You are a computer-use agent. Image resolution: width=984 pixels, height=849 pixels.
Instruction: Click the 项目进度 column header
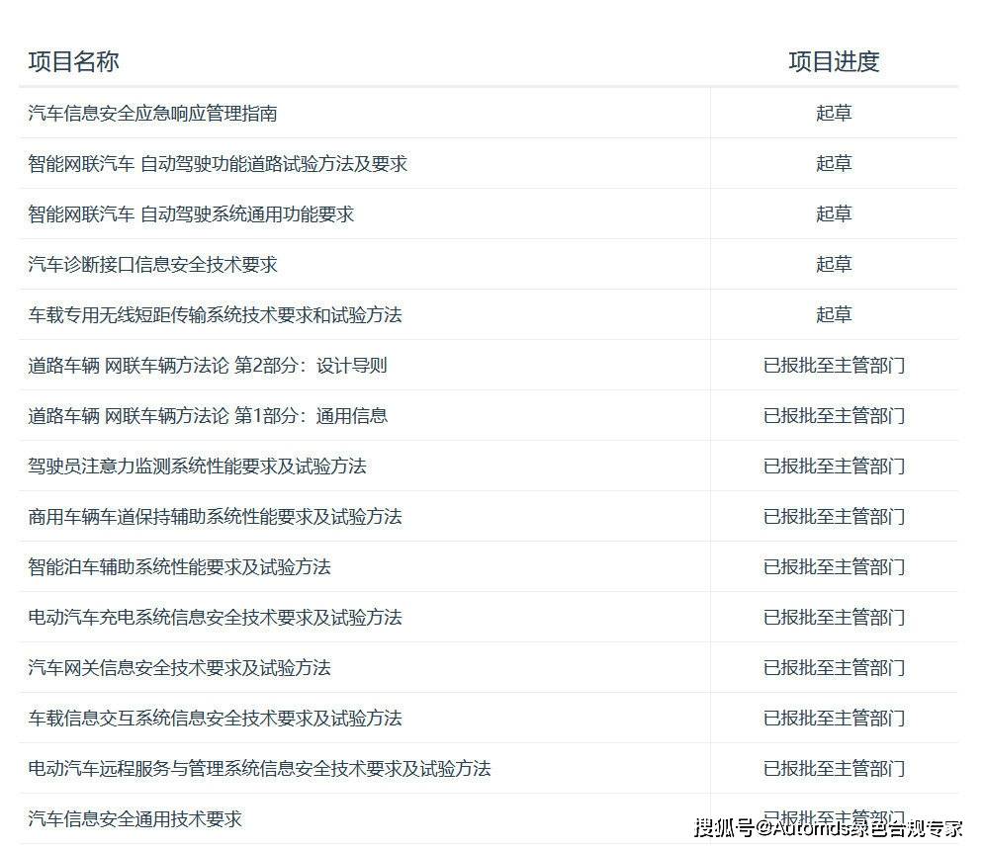coord(833,61)
